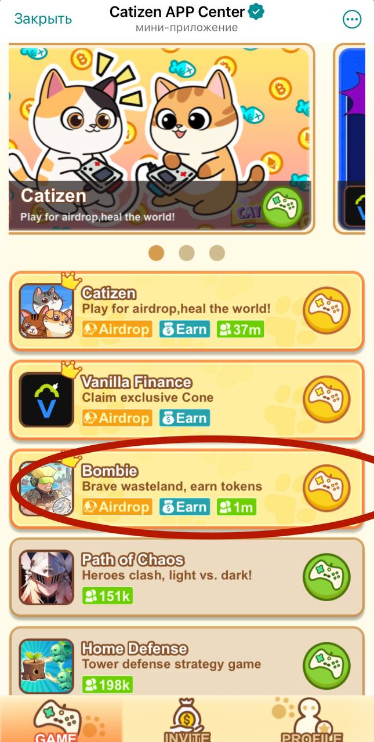Start Bombie using the yellow gamepad icon
The height and width of the screenshot is (742, 374).
click(x=327, y=488)
